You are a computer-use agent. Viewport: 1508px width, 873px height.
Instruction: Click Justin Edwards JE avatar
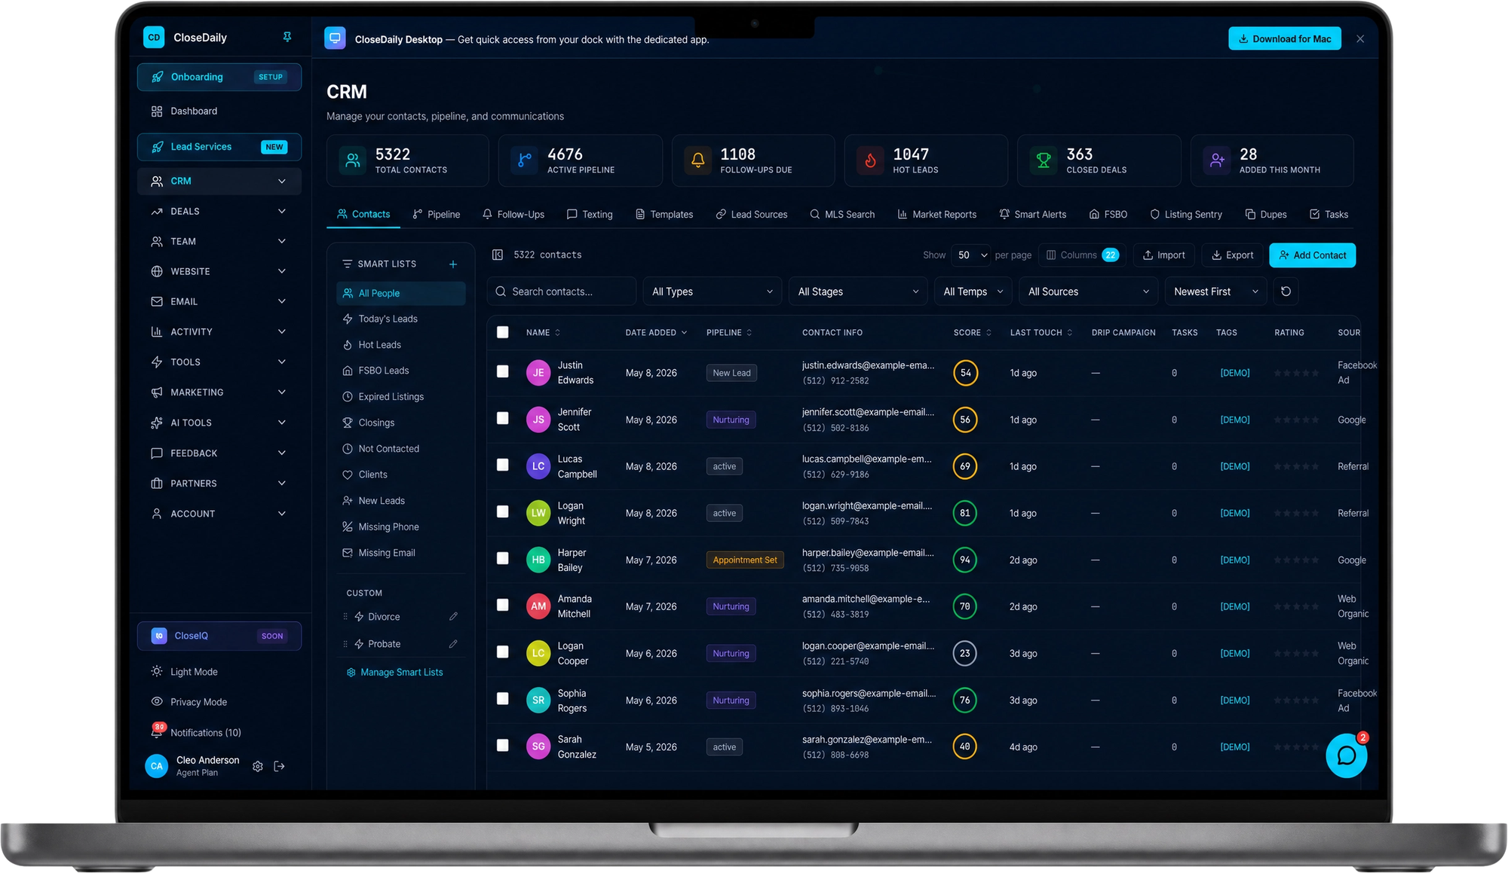pyautogui.click(x=538, y=373)
